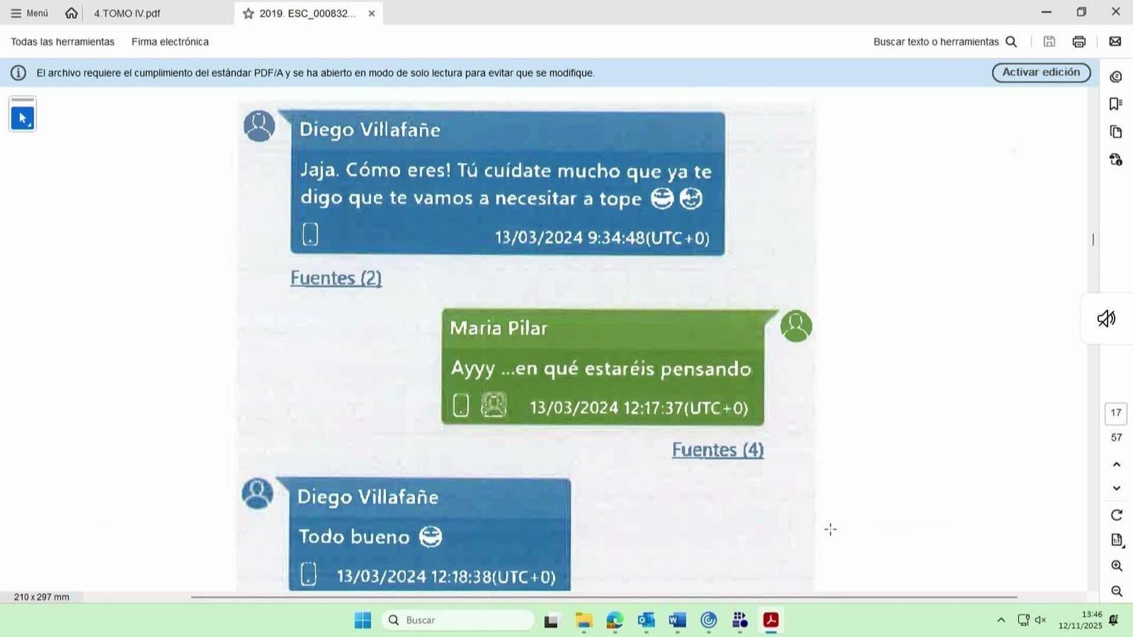Expand hidden system tray icons
This screenshot has height=637, width=1133.
[1001, 620]
